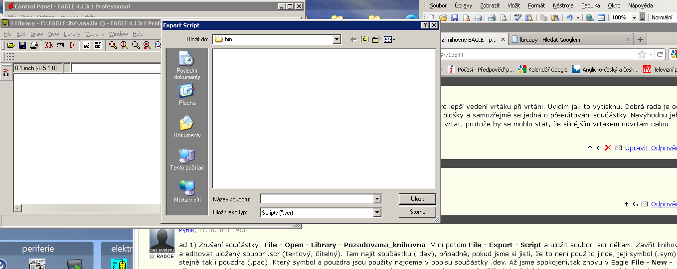Image resolution: width=677 pixels, height=269 pixels.
Task: Click the Paste clipboard icon in word processor toolbar
Action: coord(555,17)
